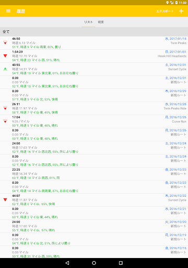
Task: Select speed 時速 11.97 マイル
Action: pos(25,108)
